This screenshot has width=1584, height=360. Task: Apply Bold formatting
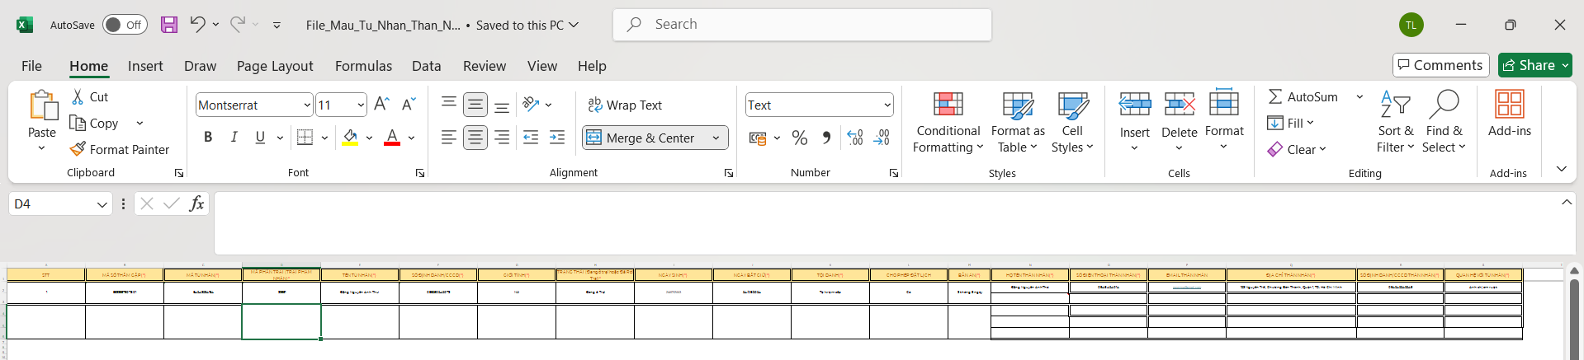tap(208, 138)
